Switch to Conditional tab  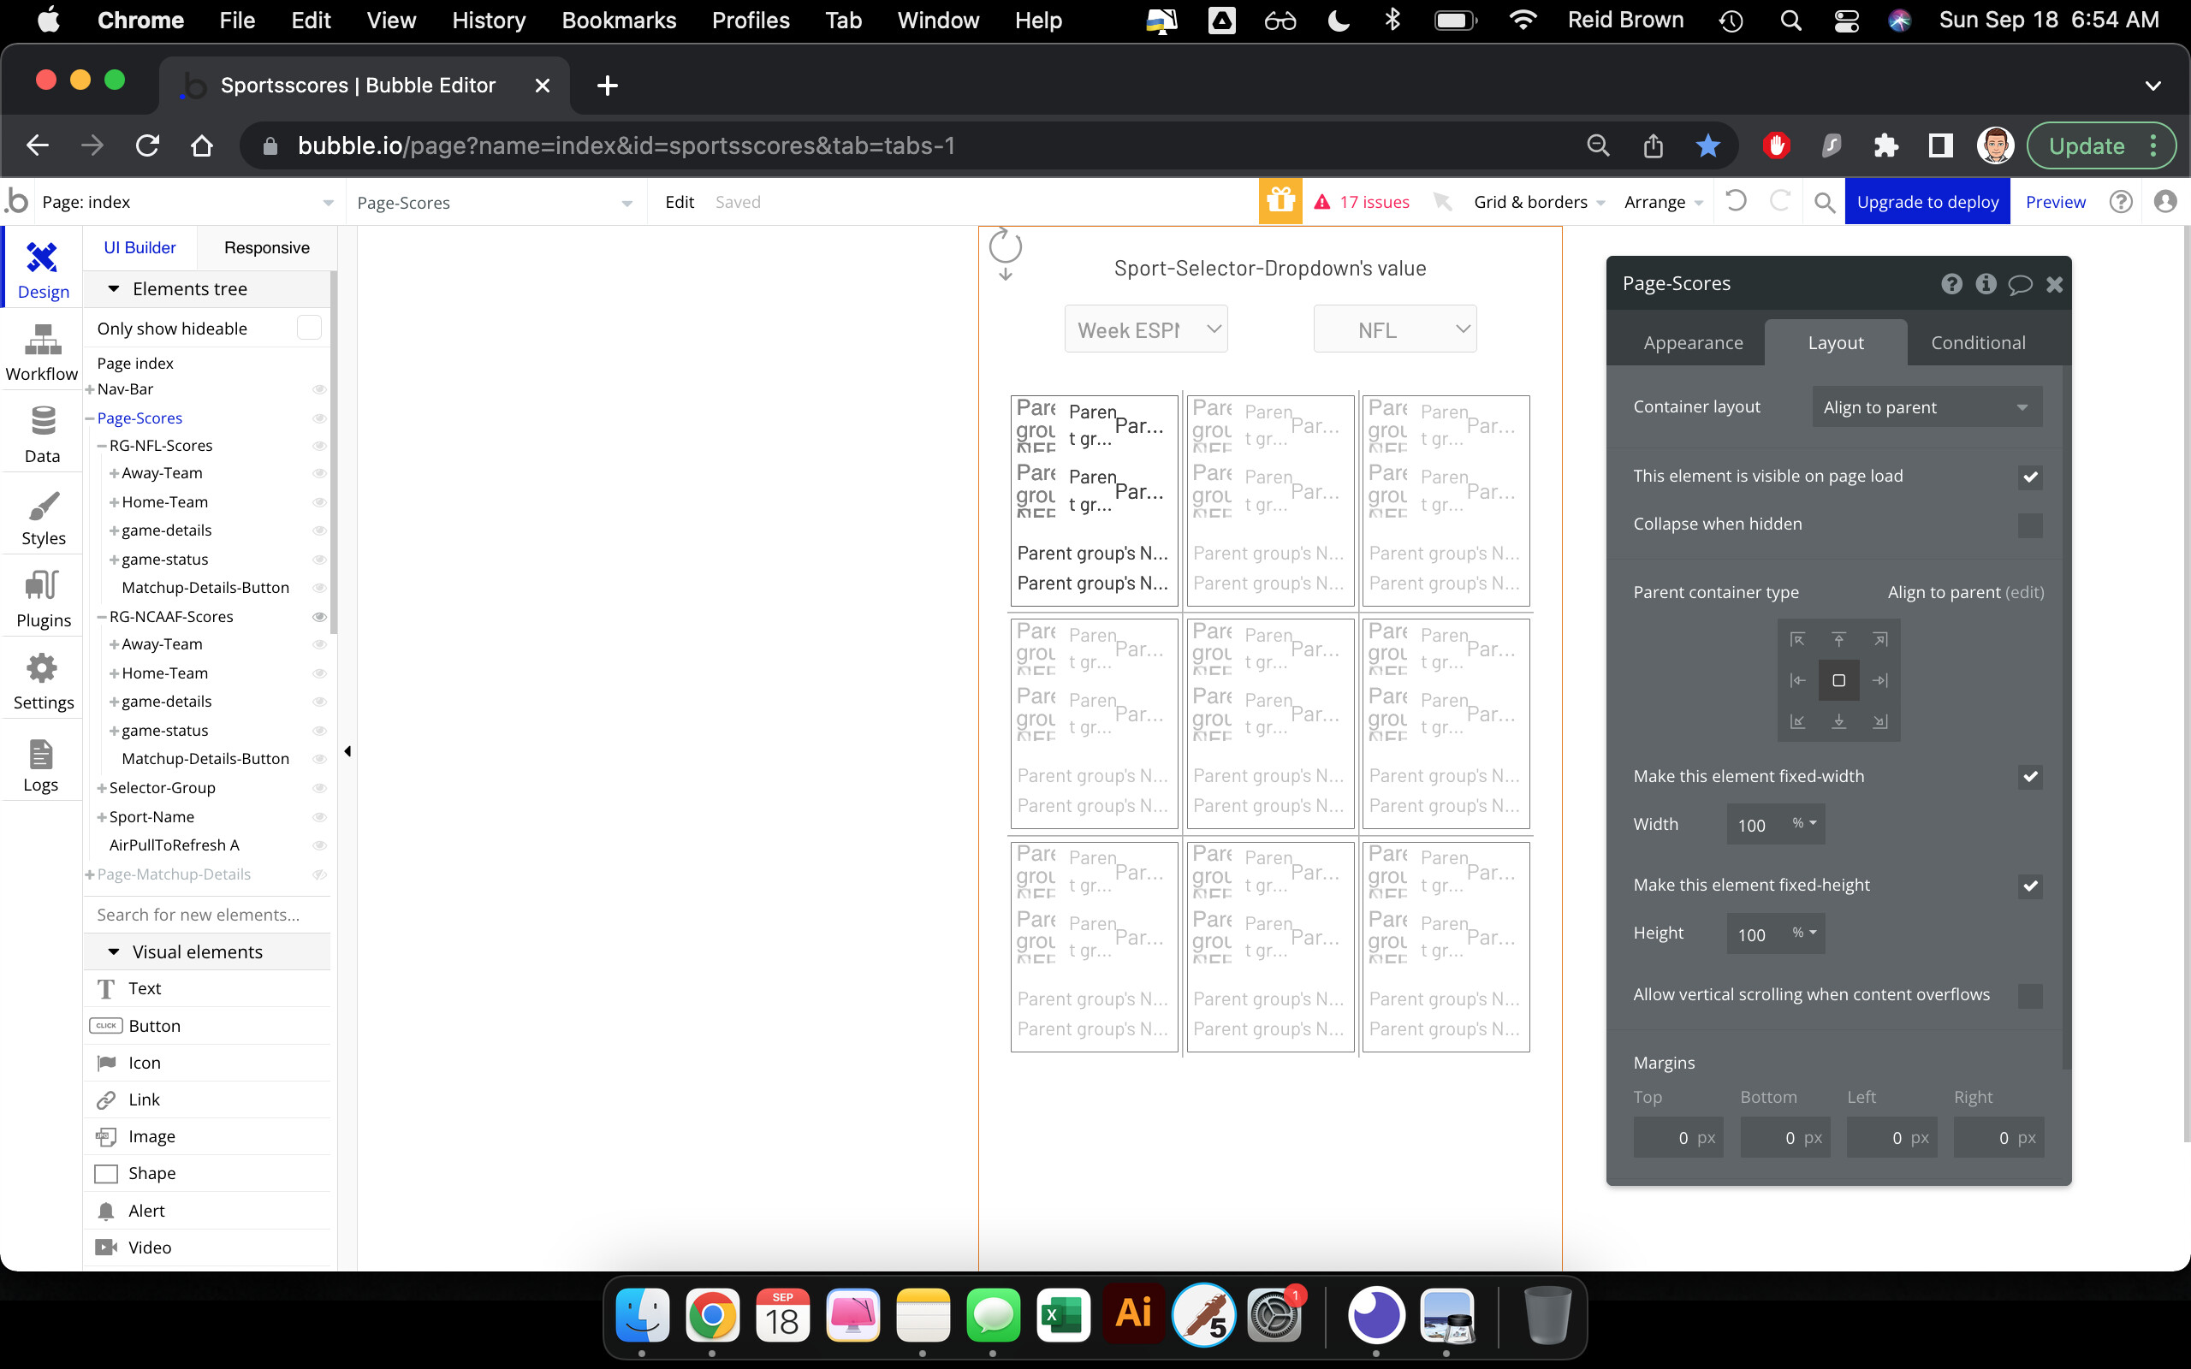[x=1978, y=342]
